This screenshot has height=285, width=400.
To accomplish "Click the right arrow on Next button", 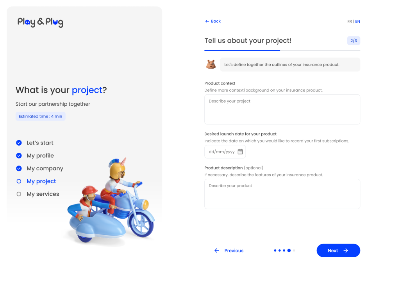I will click(x=346, y=251).
